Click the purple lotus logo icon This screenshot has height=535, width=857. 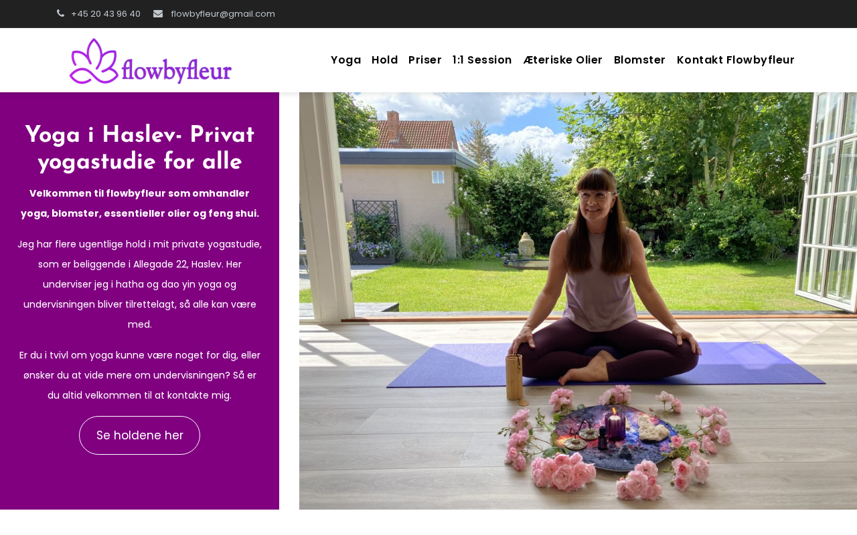pyautogui.click(x=94, y=61)
